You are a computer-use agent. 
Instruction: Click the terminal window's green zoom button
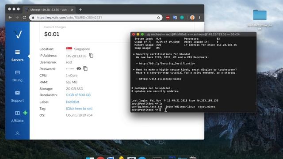pyautogui.click(x=142, y=34)
